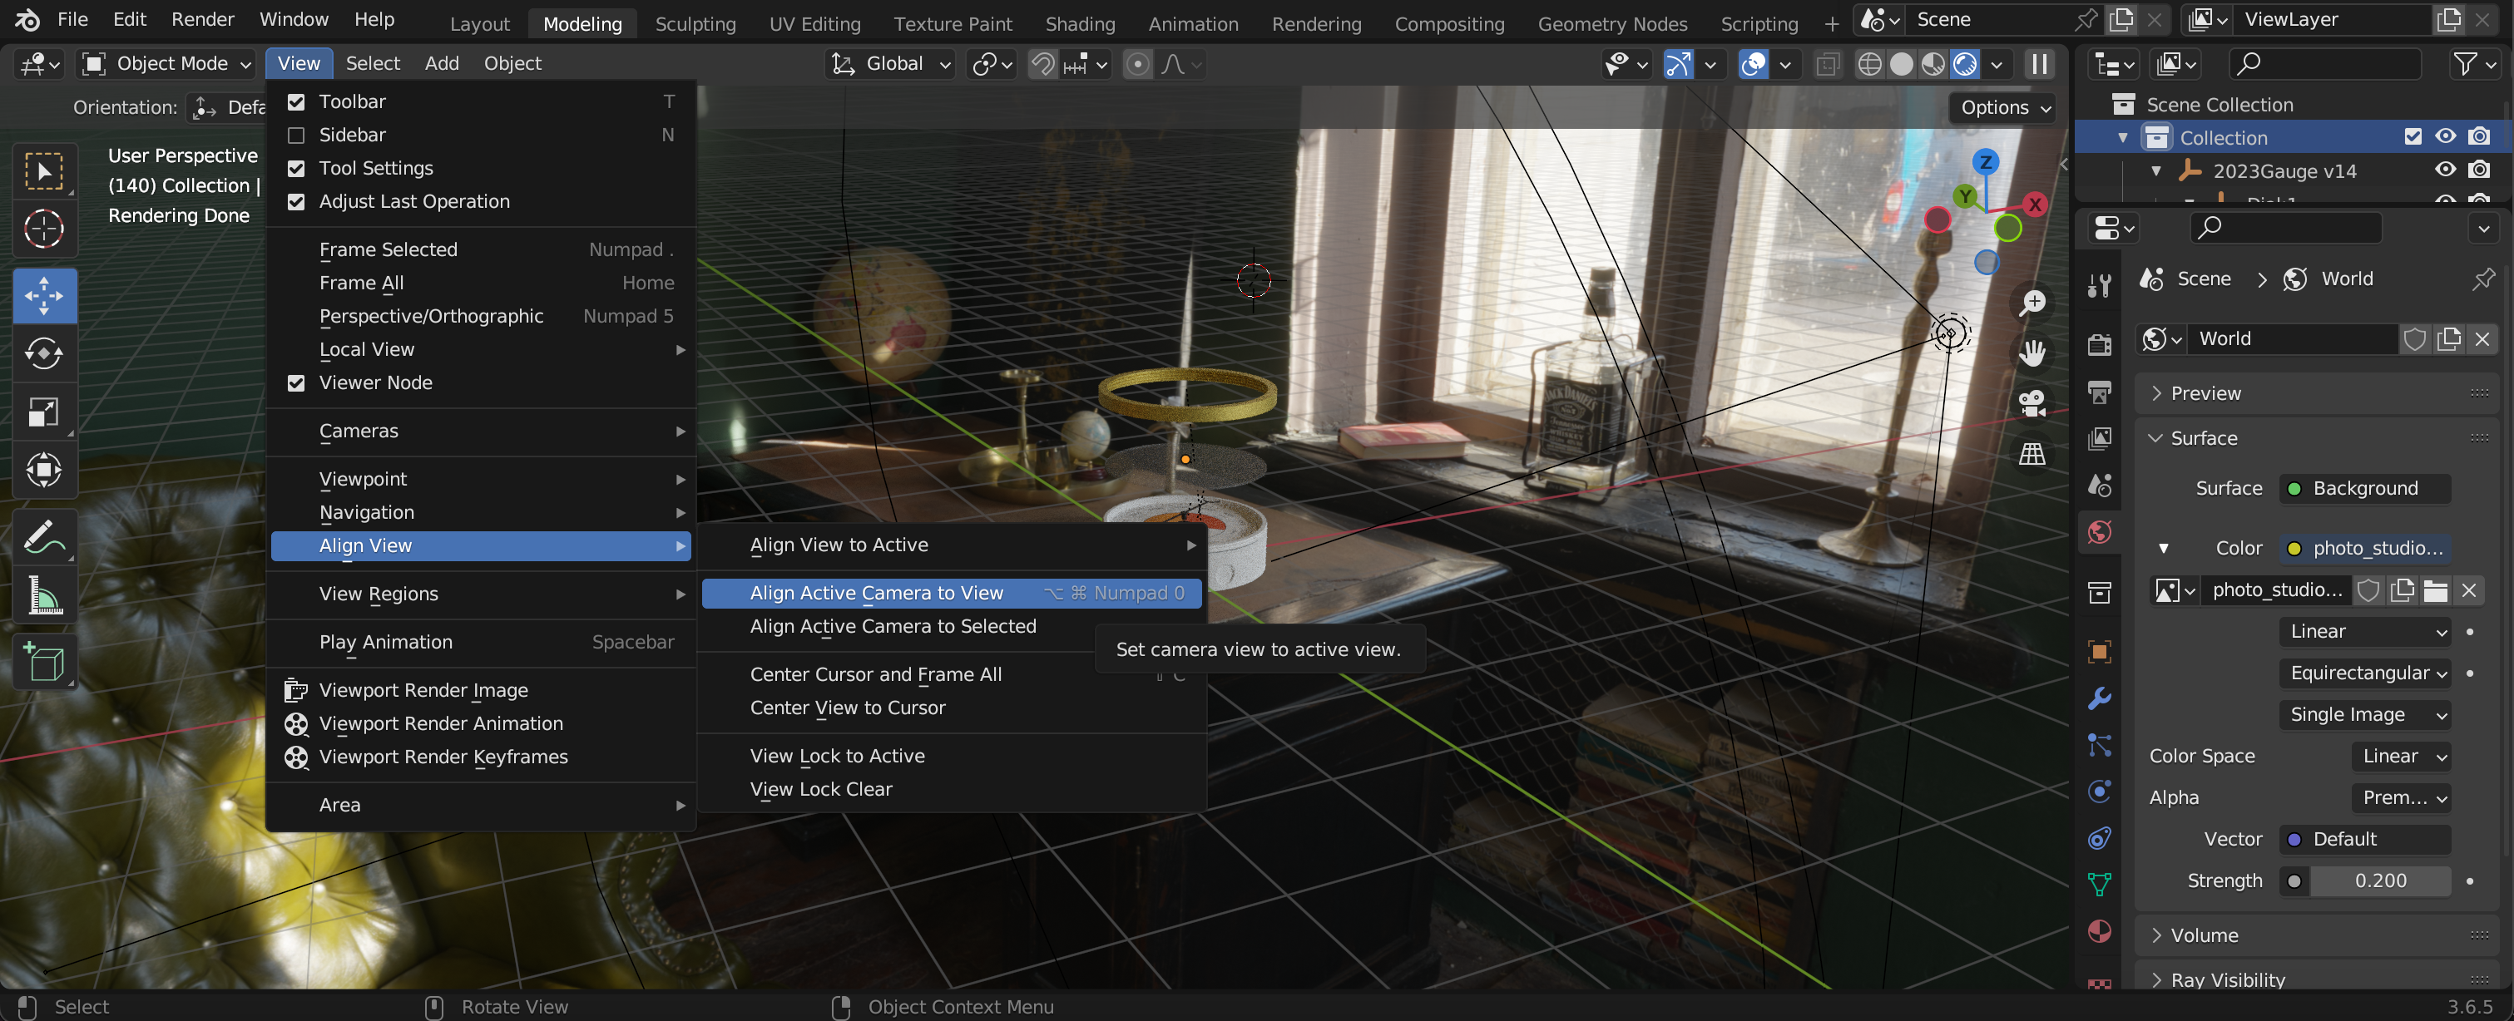2514x1021 pixels.
Task: Switch to solid viewport shading
Action: point(1901,64)
